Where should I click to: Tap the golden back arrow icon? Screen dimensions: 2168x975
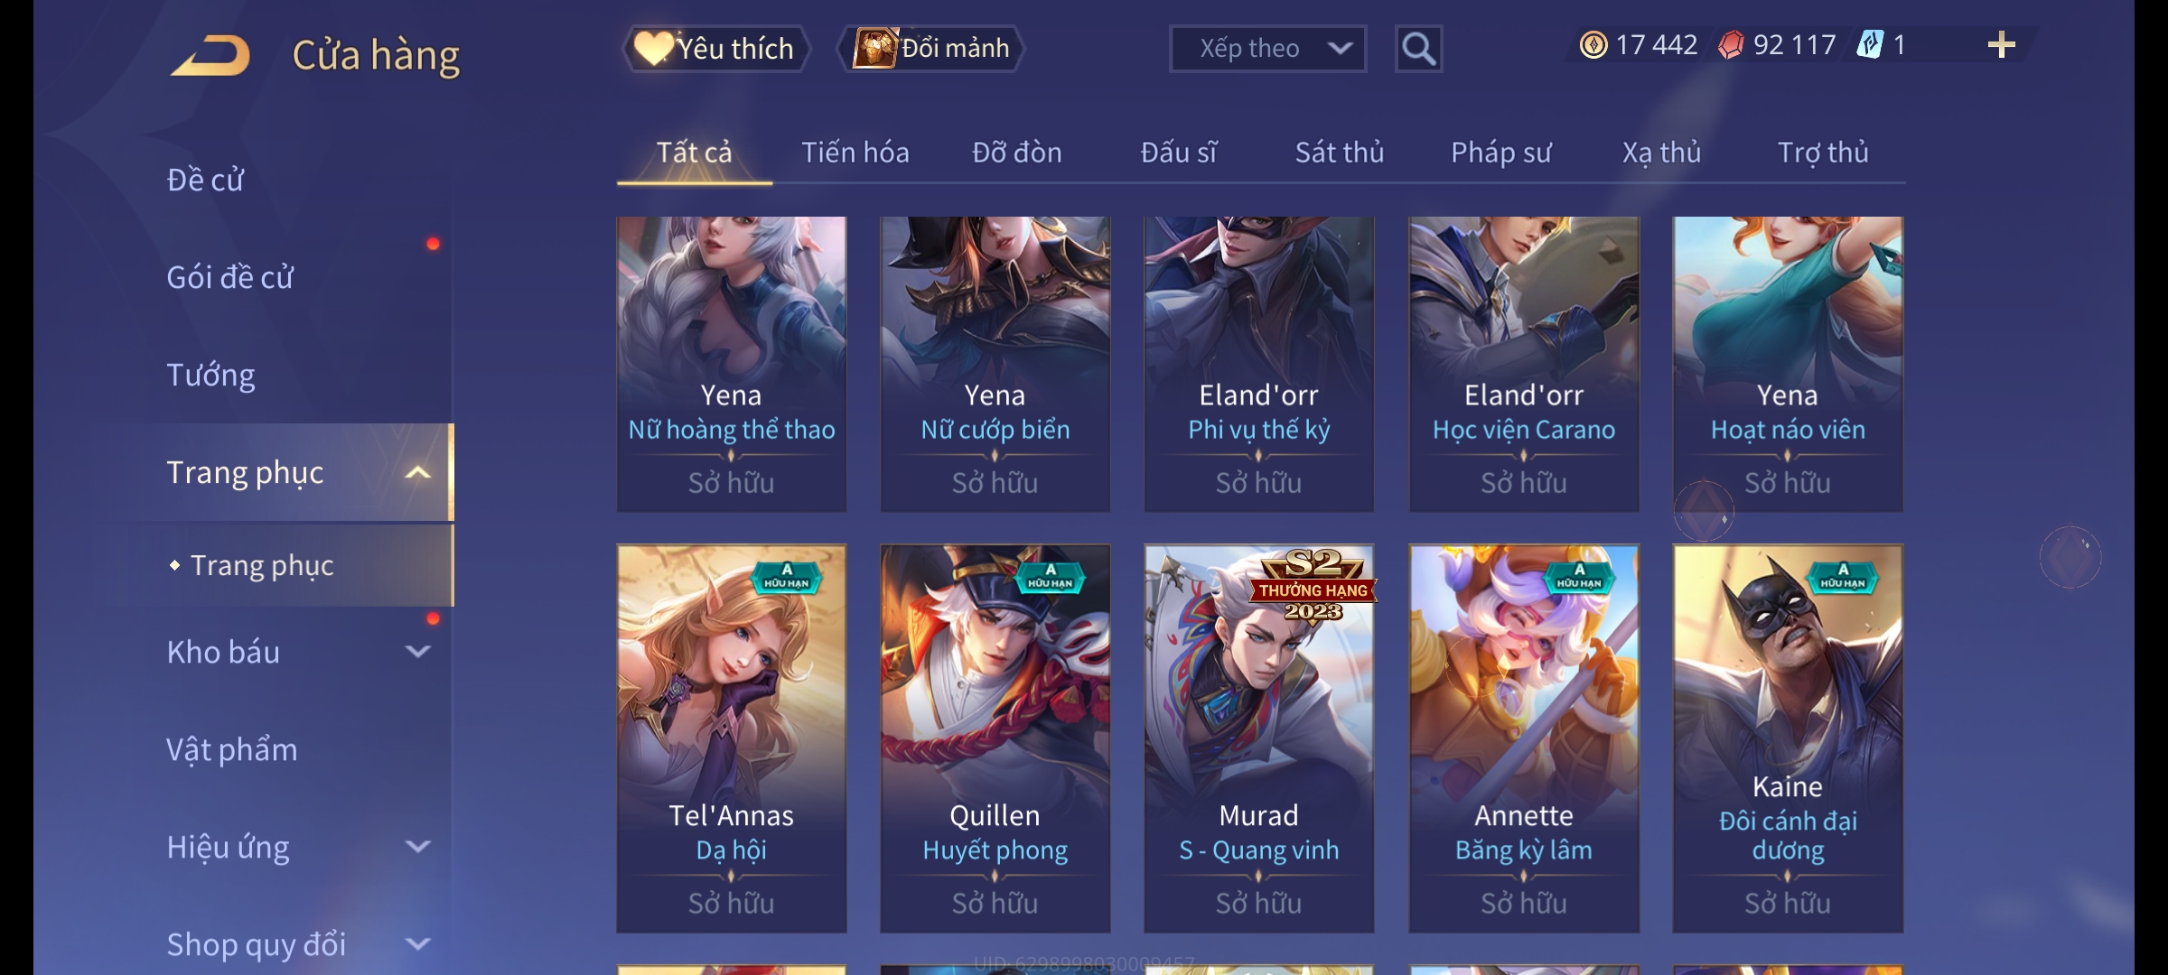[210, 55]
